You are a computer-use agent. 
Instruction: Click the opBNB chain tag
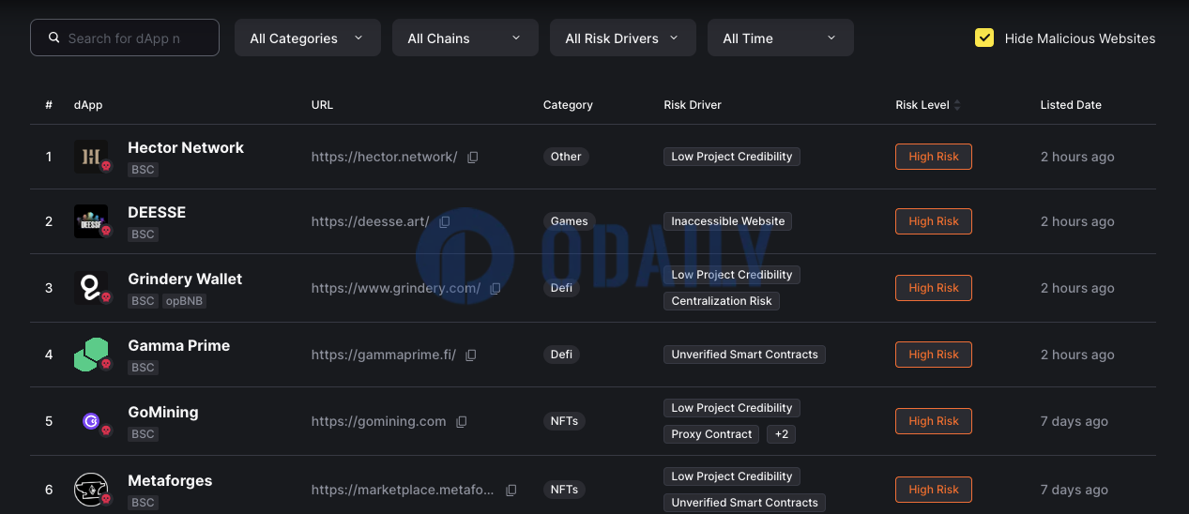(185, 301)
